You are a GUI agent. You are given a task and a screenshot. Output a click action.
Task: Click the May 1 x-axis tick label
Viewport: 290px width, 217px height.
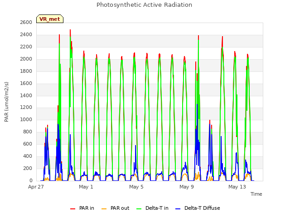[86, 187]
